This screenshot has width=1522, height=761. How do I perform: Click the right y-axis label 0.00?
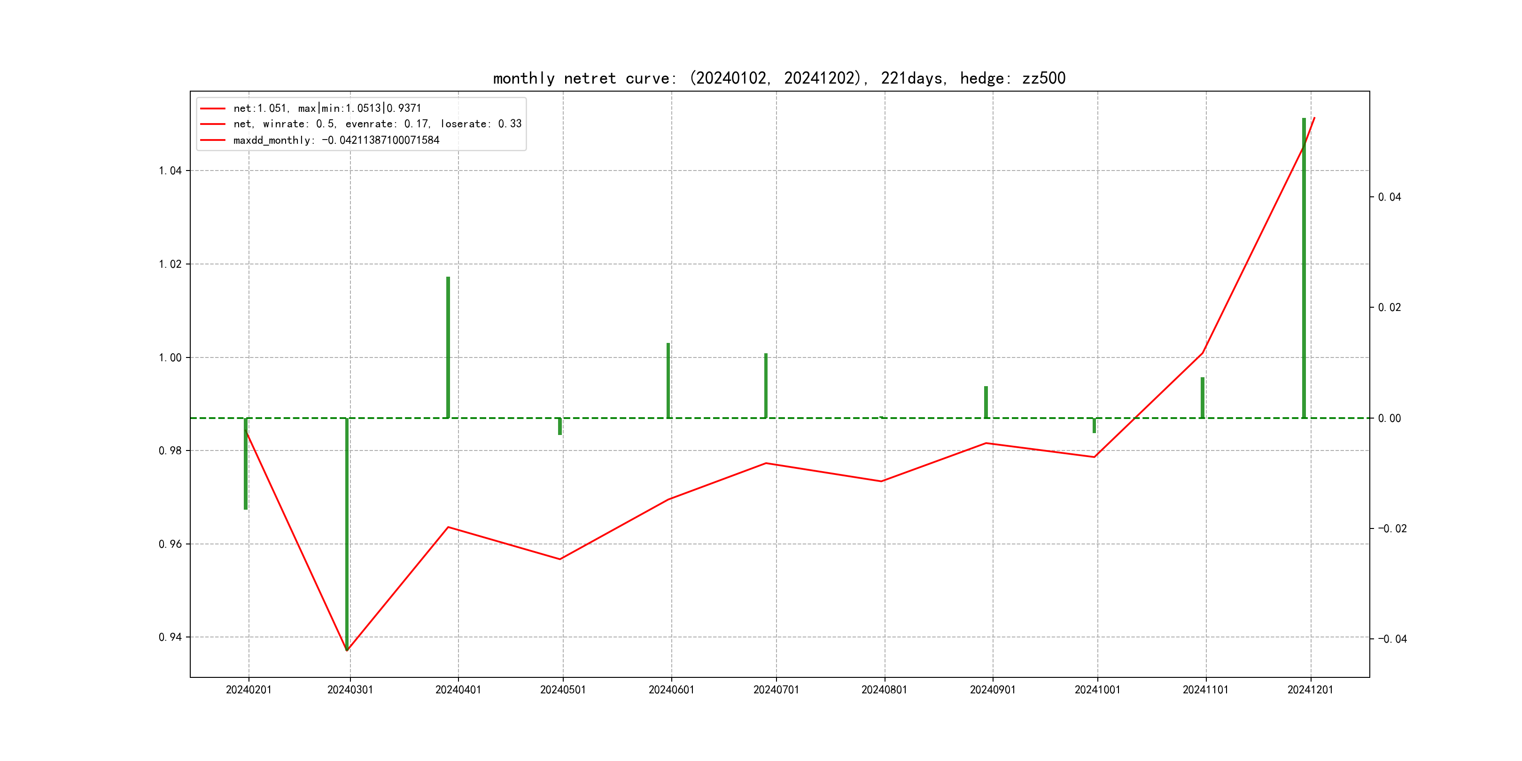pyautogui.click(x=1389, y=418)
